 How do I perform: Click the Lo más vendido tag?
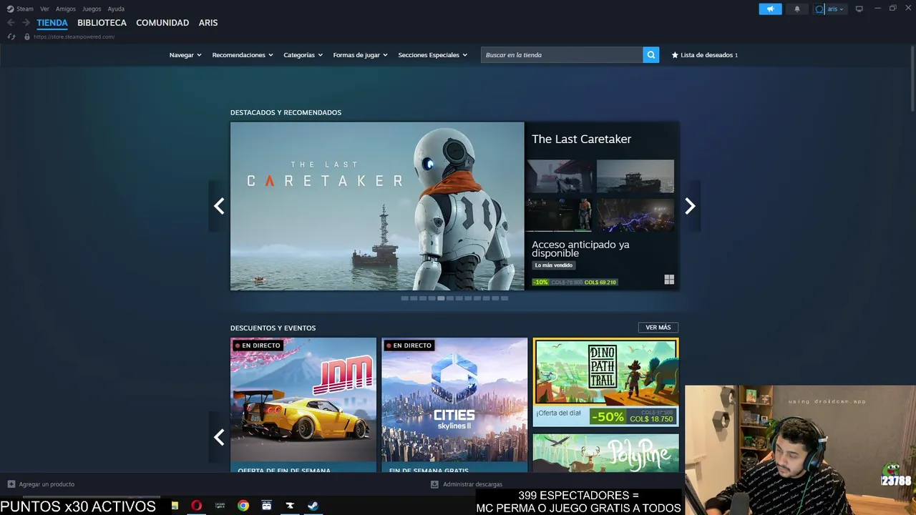coord(554,265)
